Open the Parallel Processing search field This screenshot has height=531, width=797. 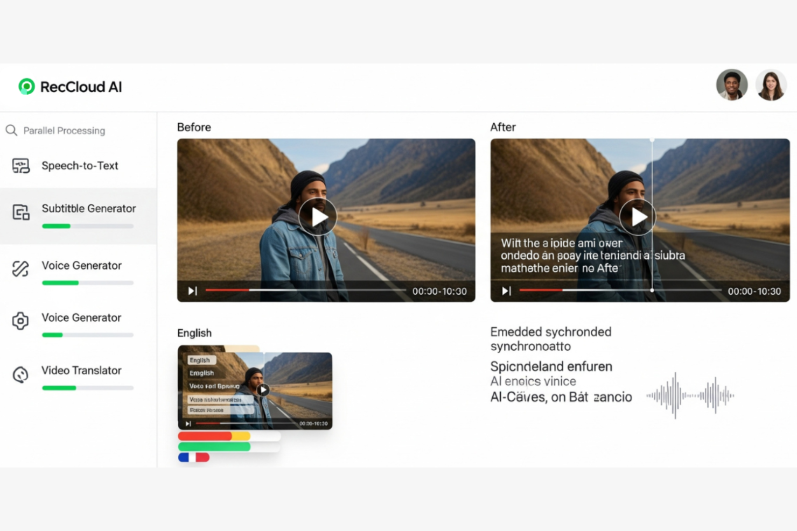pos(64,130)
